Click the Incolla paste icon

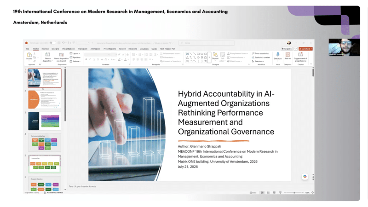(x=29, y=55)
